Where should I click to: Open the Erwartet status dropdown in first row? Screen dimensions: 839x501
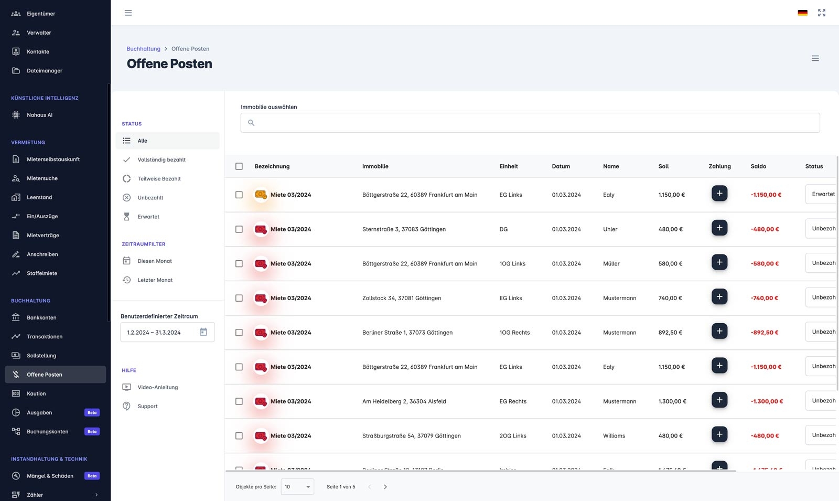[822, 194]
